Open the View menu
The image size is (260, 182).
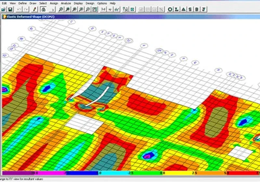pos(13,3)
